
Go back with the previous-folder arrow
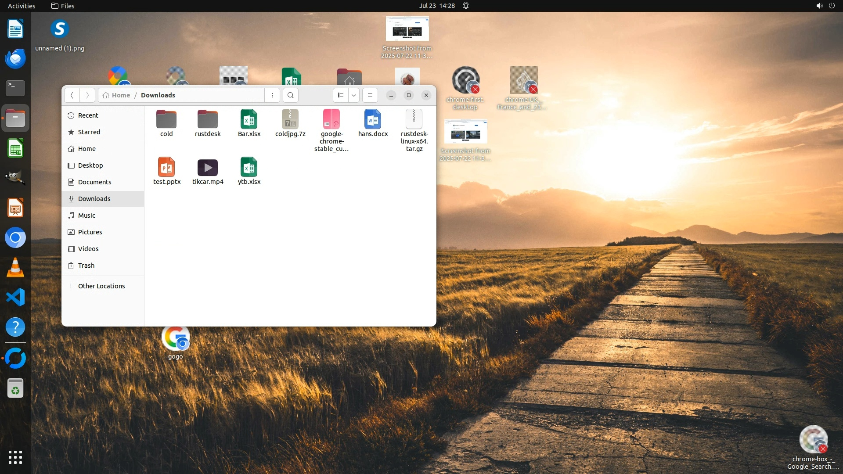tap(72, 95)
